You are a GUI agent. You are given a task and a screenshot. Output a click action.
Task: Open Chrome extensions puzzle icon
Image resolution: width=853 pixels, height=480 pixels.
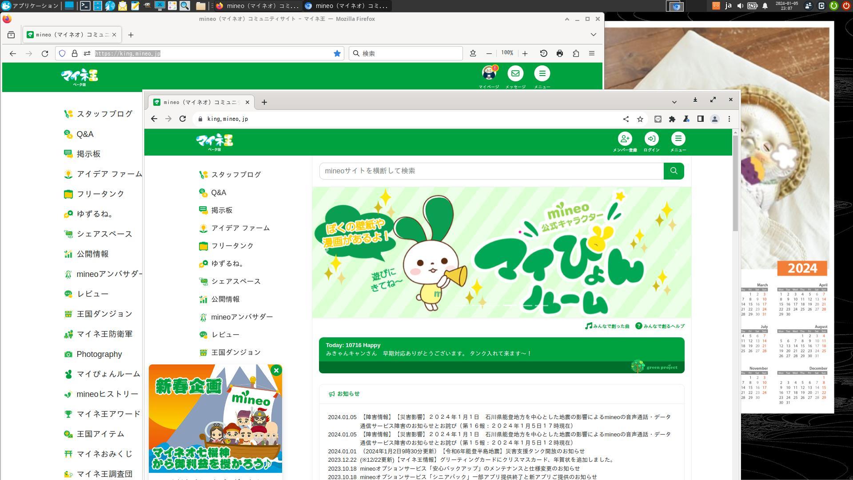click(x=672, y=119)
